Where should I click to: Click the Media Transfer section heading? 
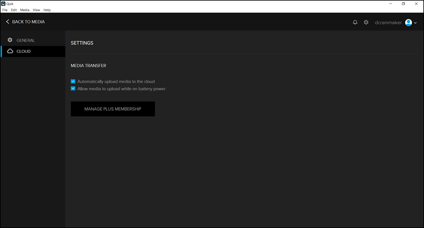click(89, 66)
